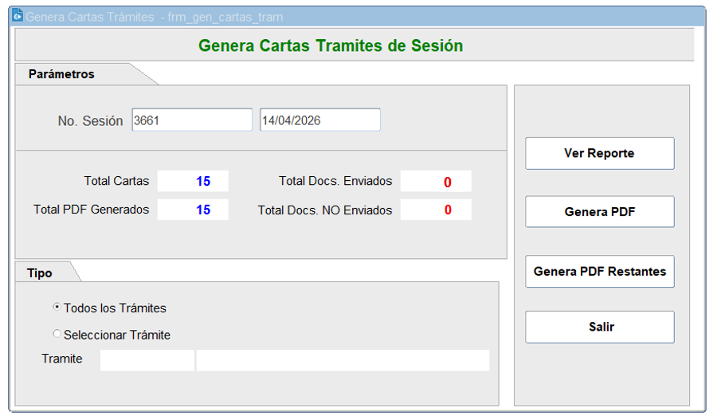717x420 pixels.
Task: Focus the No. Sesión number field
Action: (192, 120)
